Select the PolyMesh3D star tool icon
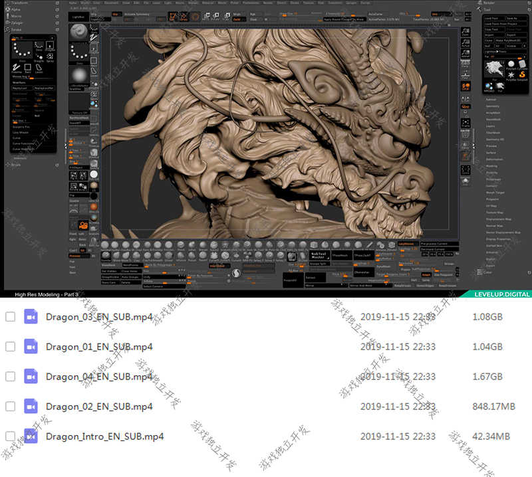This screenshot has width=532, height=477. pos(511,75)
